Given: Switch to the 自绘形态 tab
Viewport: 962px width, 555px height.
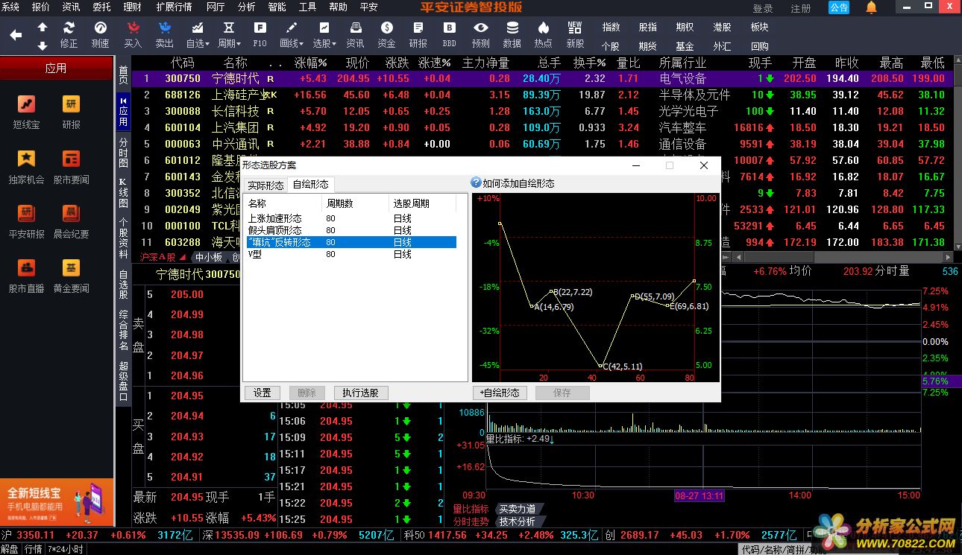Looking at the screenshot, I should pyautogui.click(x=311, y=184).
